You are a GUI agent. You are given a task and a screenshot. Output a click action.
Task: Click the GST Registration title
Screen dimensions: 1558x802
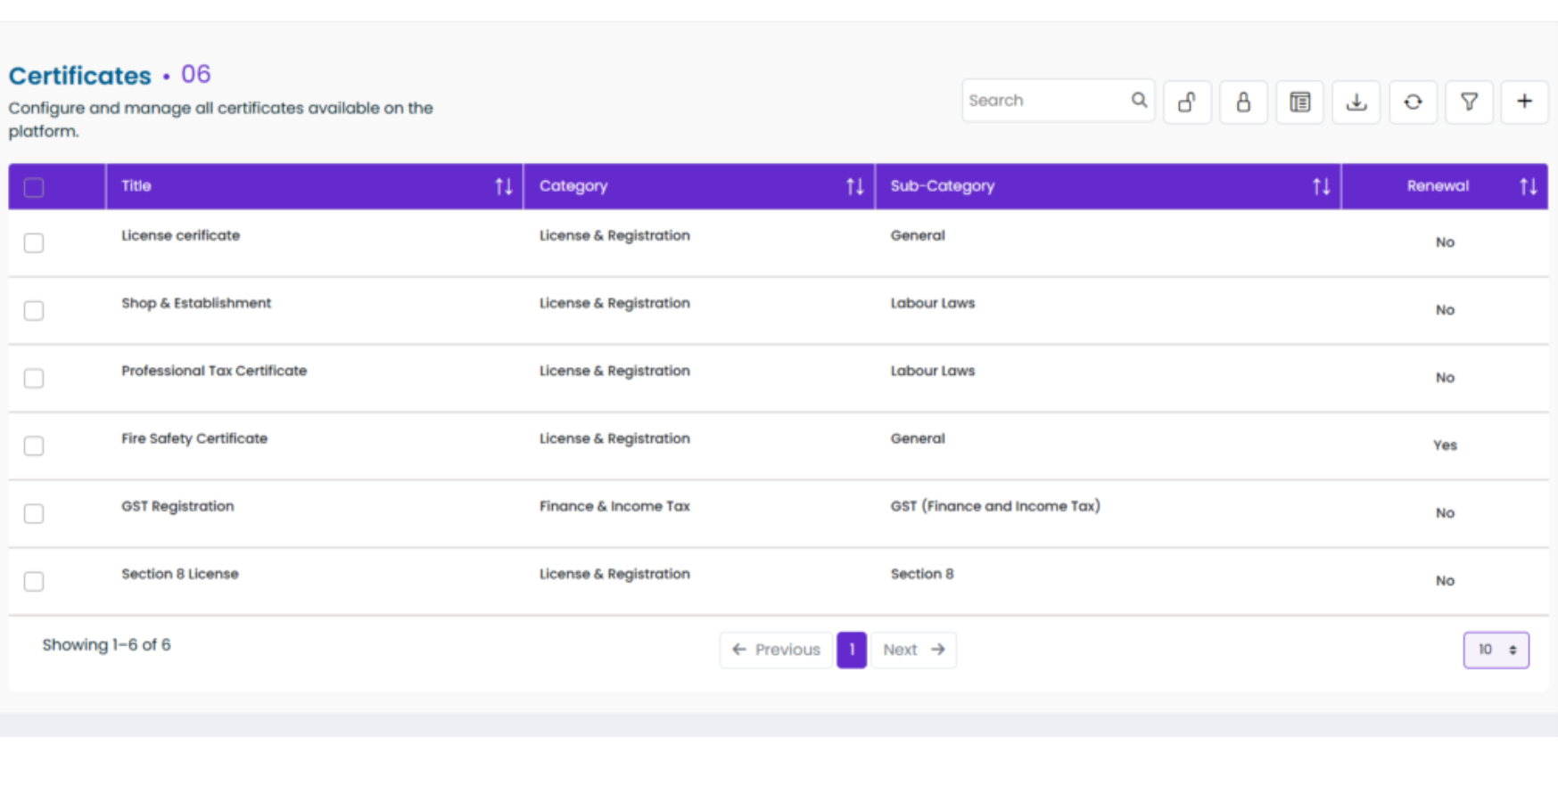pyautogui.click(x=177, y=506)
